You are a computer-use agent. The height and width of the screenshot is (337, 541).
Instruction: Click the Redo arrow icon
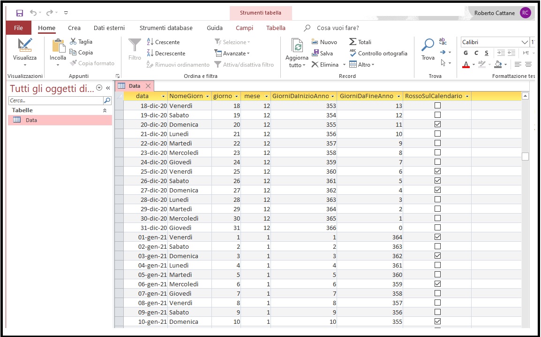pos(50,13)
